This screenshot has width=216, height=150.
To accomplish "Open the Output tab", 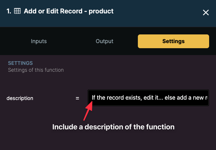I will pos(105,41).
